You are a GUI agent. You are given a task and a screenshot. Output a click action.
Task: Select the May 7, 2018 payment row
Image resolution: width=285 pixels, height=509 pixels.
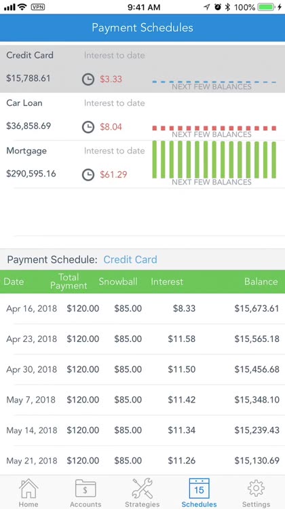click(x=142, y=400)
